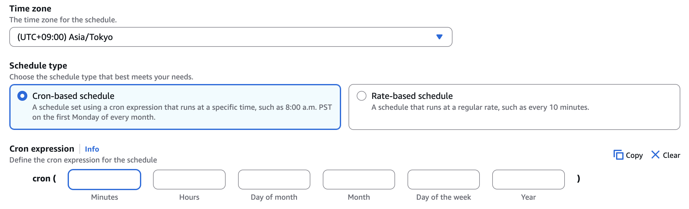Click the "Day of the week" field label

444,197
